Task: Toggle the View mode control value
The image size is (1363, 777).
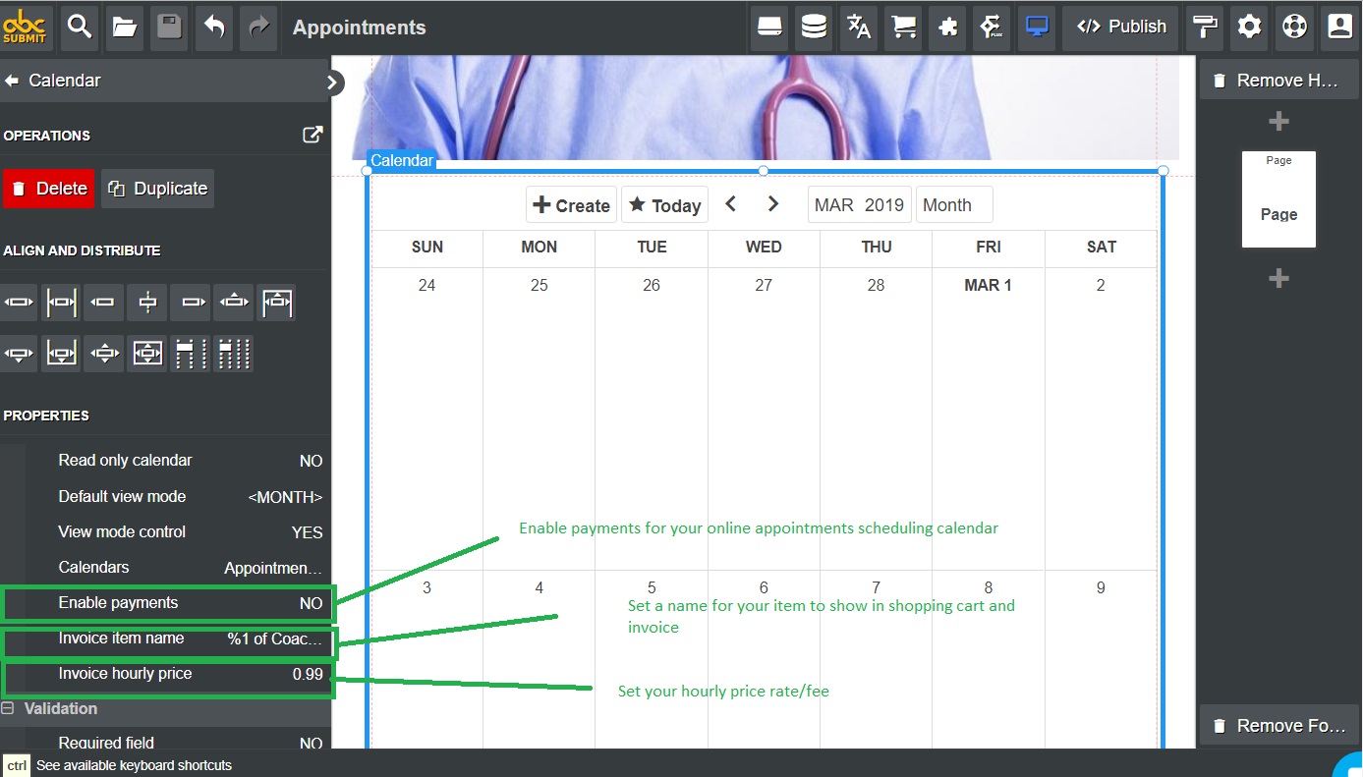Action: click(x=307, y=532)
